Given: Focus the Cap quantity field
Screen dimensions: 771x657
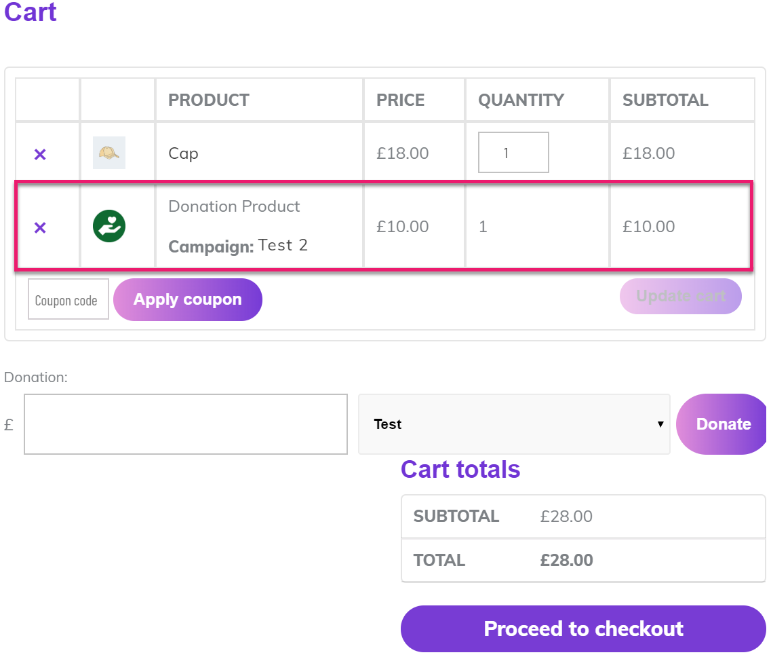Looking at the screenshot, I should 513,153.
